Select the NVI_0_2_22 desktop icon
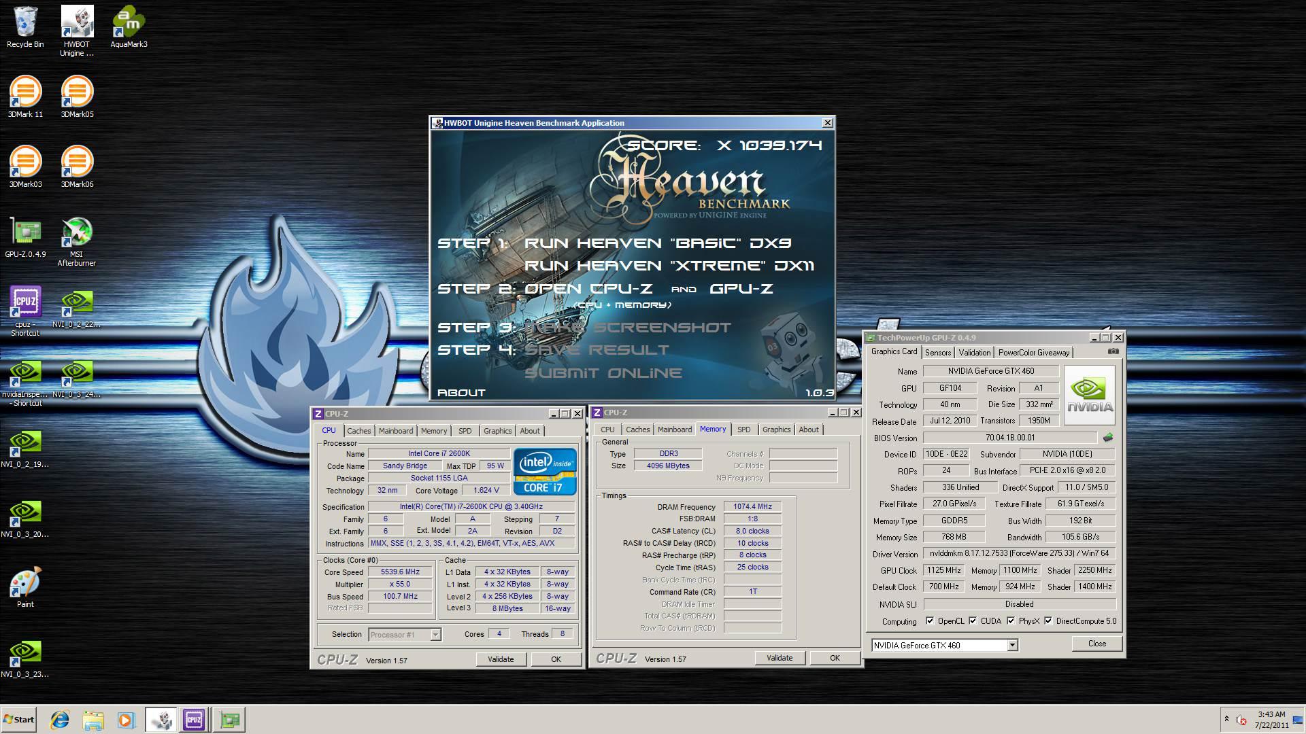The width and height of the screenshot is (1306, 734). (x=77, y=309)
